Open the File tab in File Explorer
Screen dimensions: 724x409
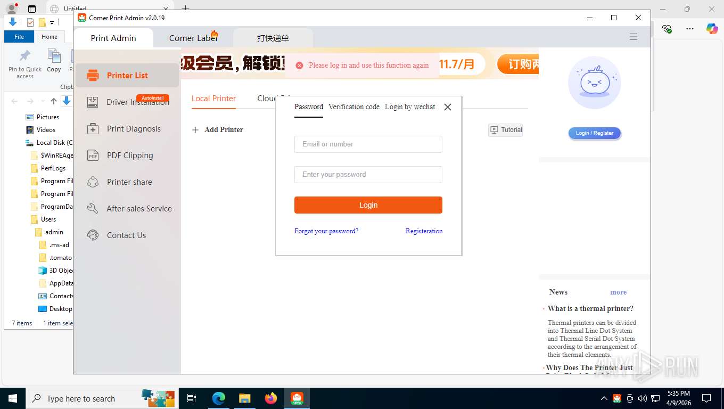tap(19, 37)
